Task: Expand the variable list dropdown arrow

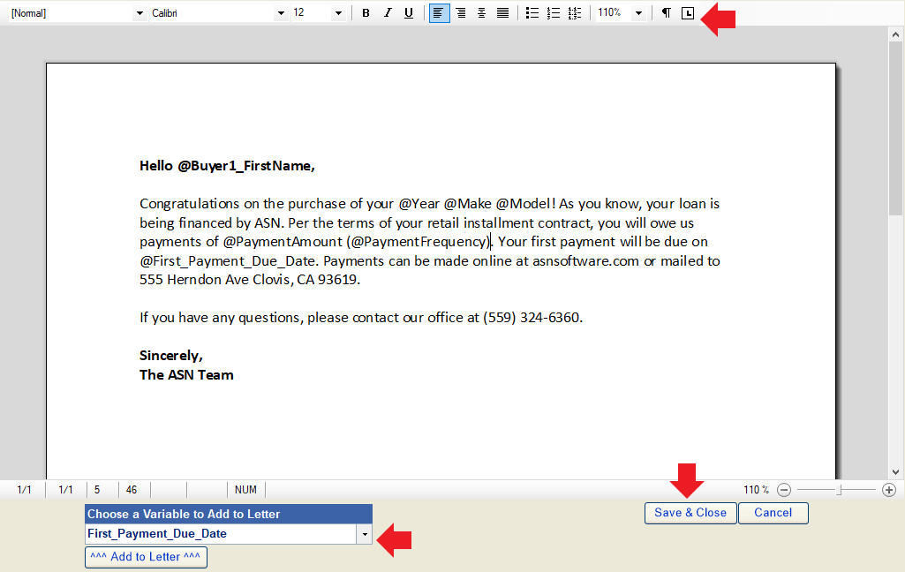Action: pos(365,534)
